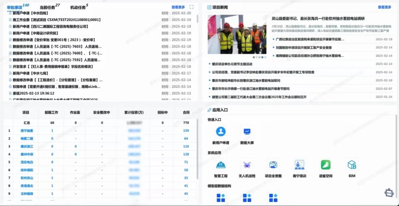Open 施工作业票 测试项目 CSXM approval item
399x206 pixels.
pyautogui.click(x=57, y=20)
